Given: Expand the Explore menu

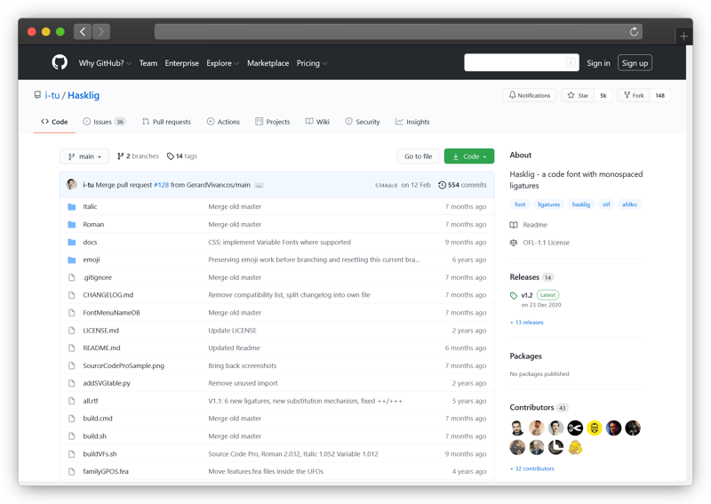Looking at the screenshot, I should pos(222,63).
